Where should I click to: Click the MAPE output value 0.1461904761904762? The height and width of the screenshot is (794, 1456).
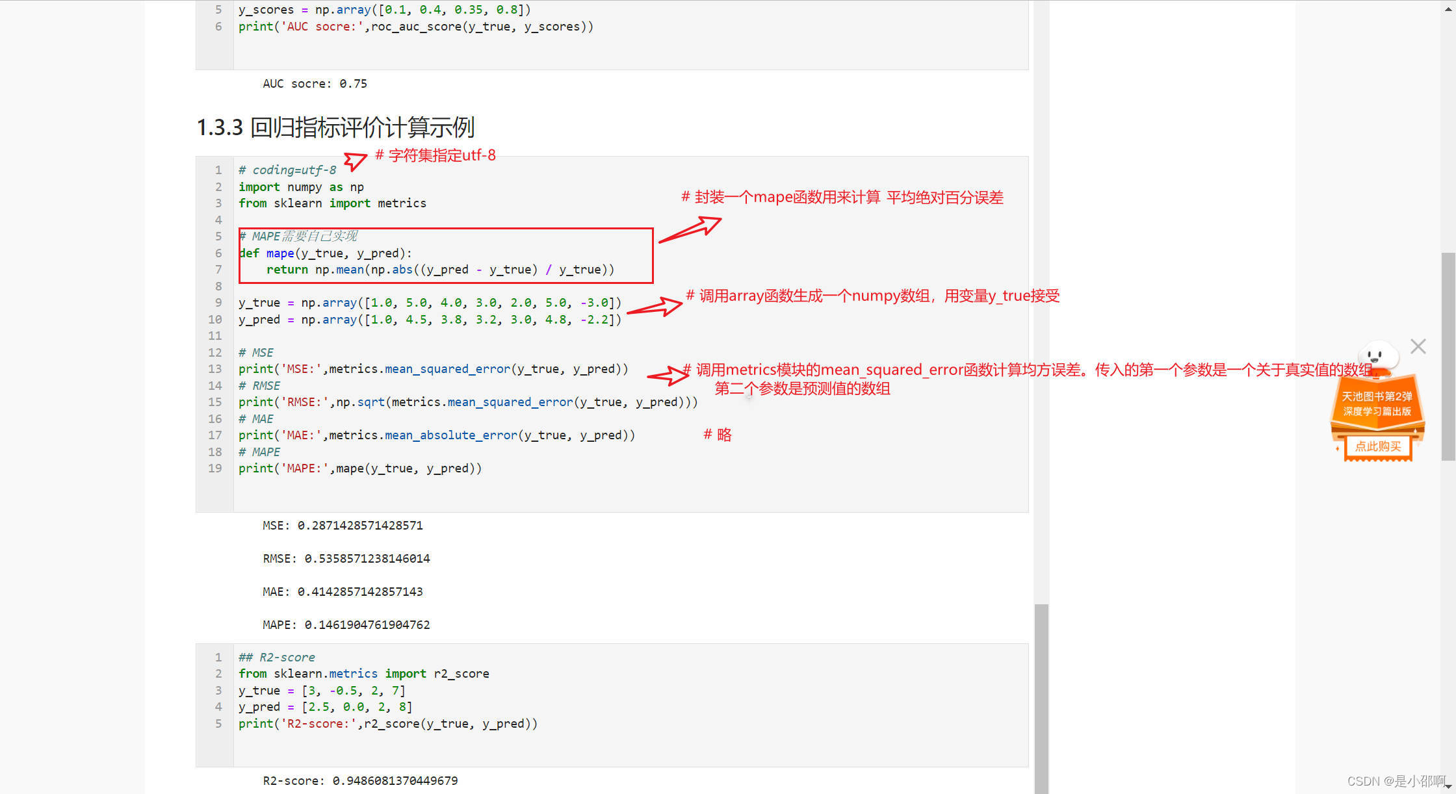pyautogui.click(x=367, y=625)
